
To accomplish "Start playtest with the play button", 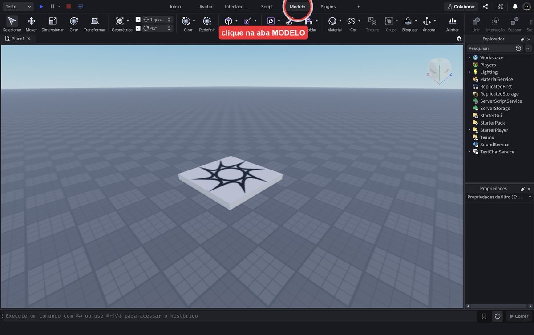I will click(x=41, y=7).
